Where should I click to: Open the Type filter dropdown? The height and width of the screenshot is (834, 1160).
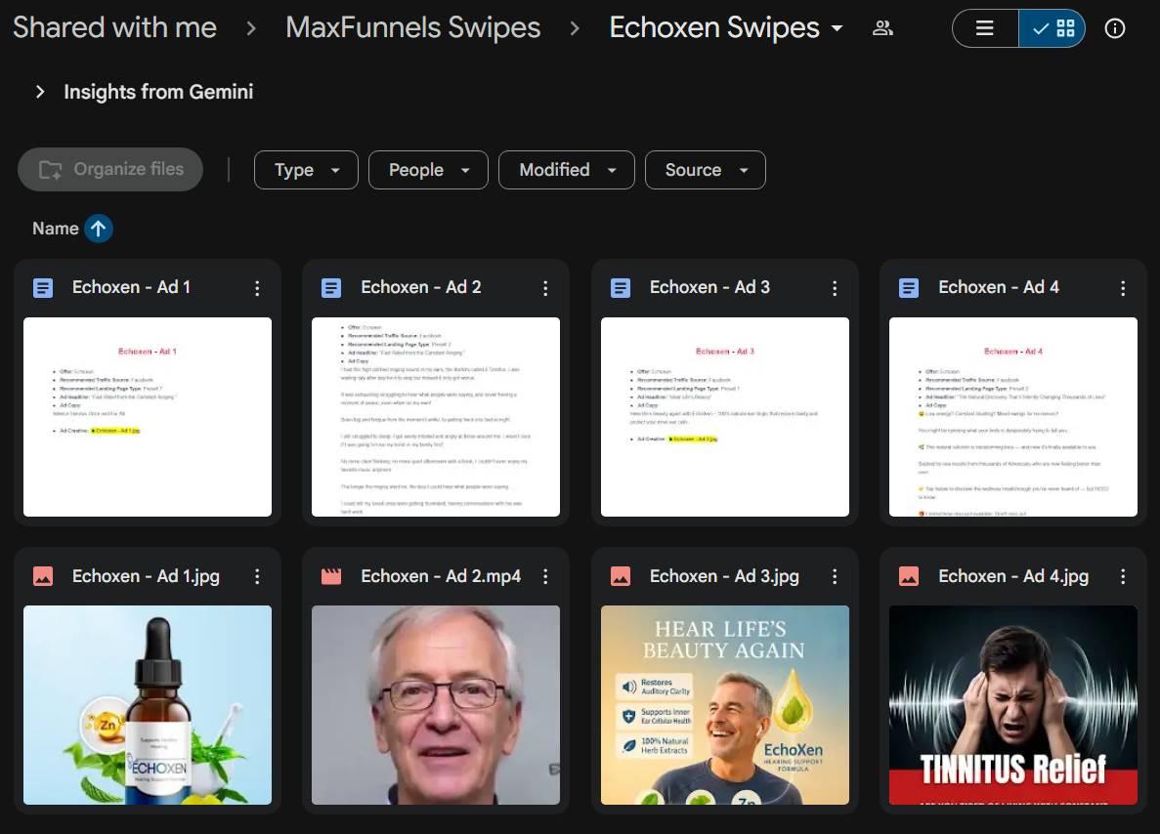tap(307, 170)
